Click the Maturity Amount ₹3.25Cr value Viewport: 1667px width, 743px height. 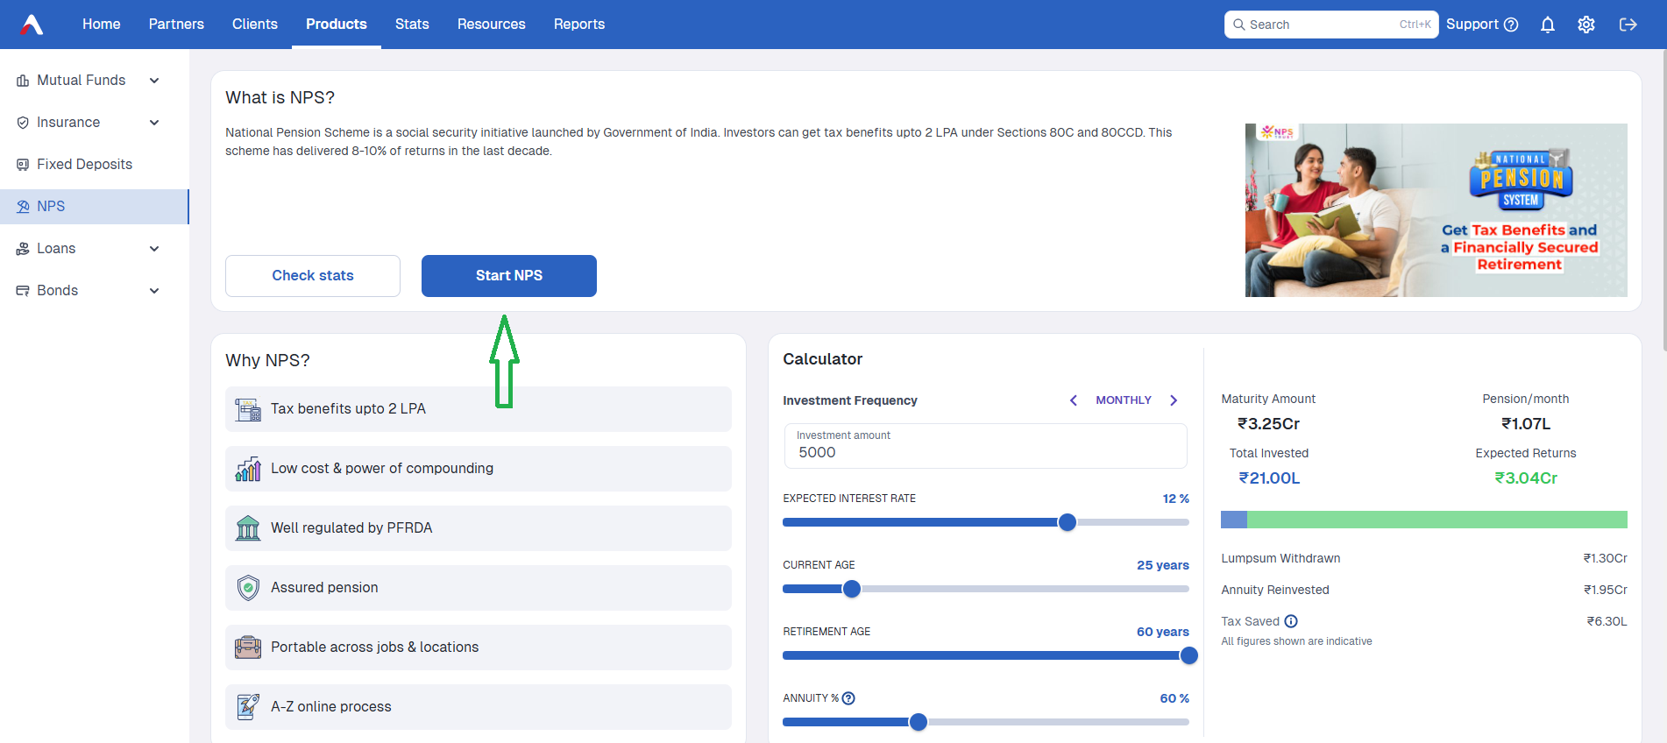[x=1268, y=424]
